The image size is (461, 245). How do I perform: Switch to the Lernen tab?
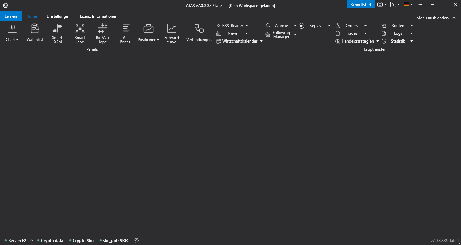pyautogui.click(x=11, y=16)
